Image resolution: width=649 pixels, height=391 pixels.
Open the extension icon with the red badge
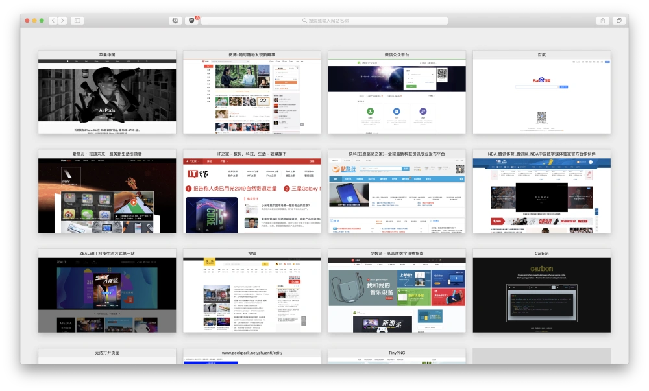(x=191, y=21)
